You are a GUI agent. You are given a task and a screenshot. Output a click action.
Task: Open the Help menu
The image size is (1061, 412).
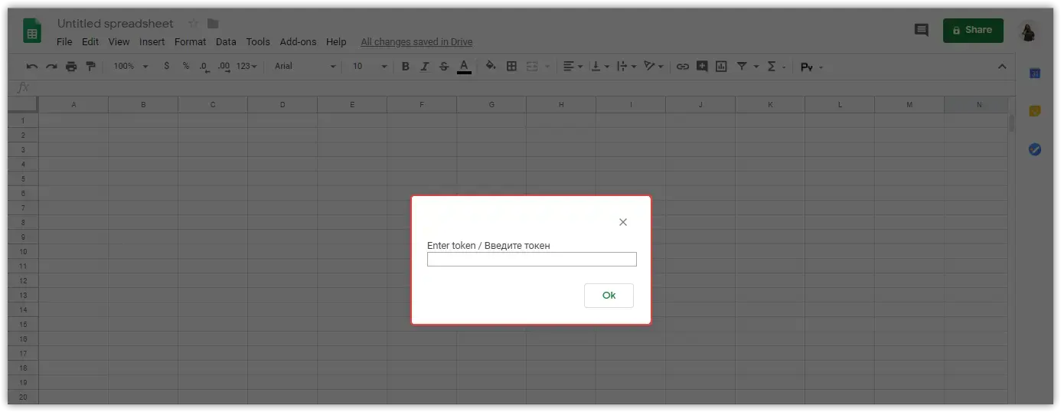pyautogui.click(x=336, y=42)
